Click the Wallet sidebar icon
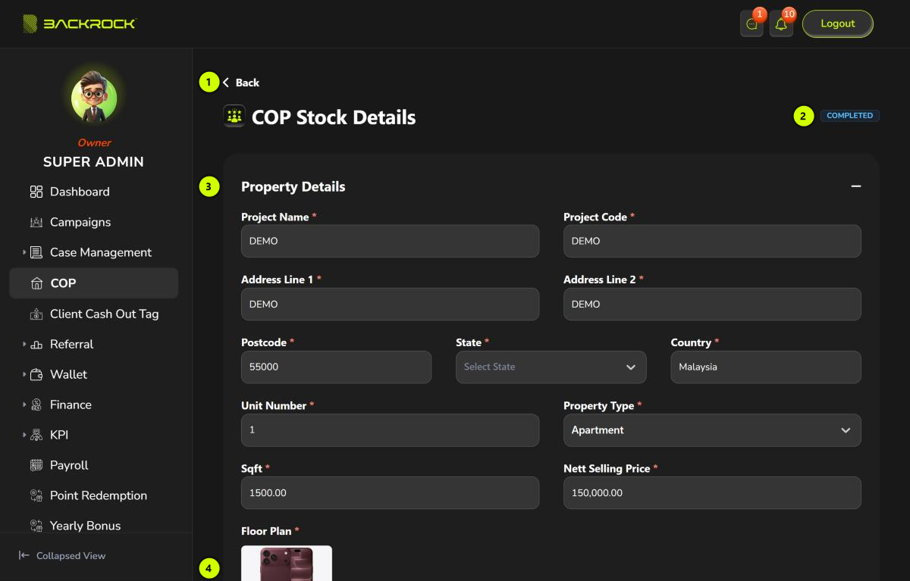This screenshot has width=910, height=581. (x=36, y=374)
